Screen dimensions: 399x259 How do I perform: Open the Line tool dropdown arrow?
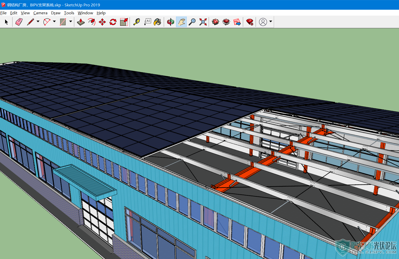[x=38, y=22]
